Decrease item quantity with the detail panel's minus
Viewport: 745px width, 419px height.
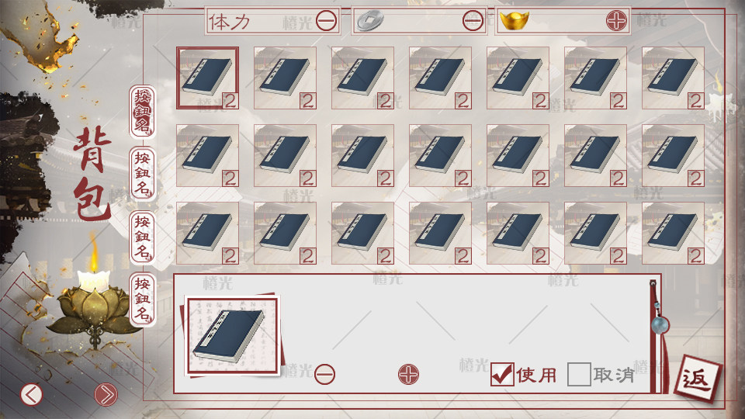point(325,374)
